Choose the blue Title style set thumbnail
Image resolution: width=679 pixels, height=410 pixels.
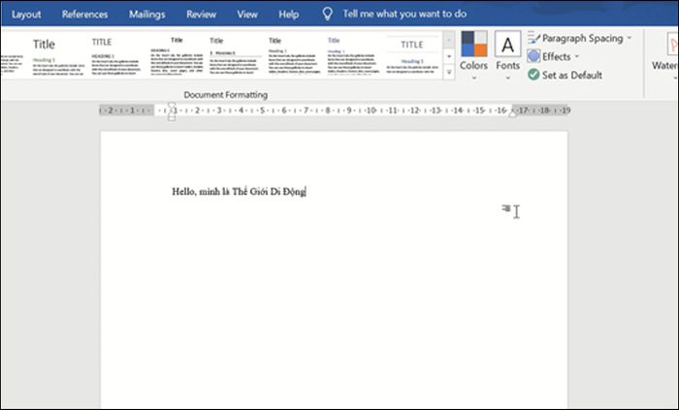tap(353, 56)
